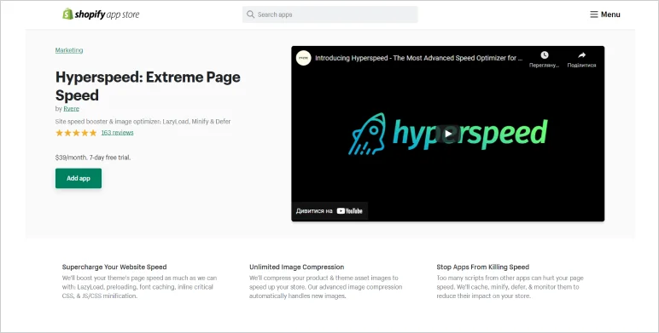Click the Watch Later clock icon
This screenshot has width=659, height=333.
(545, 55)
